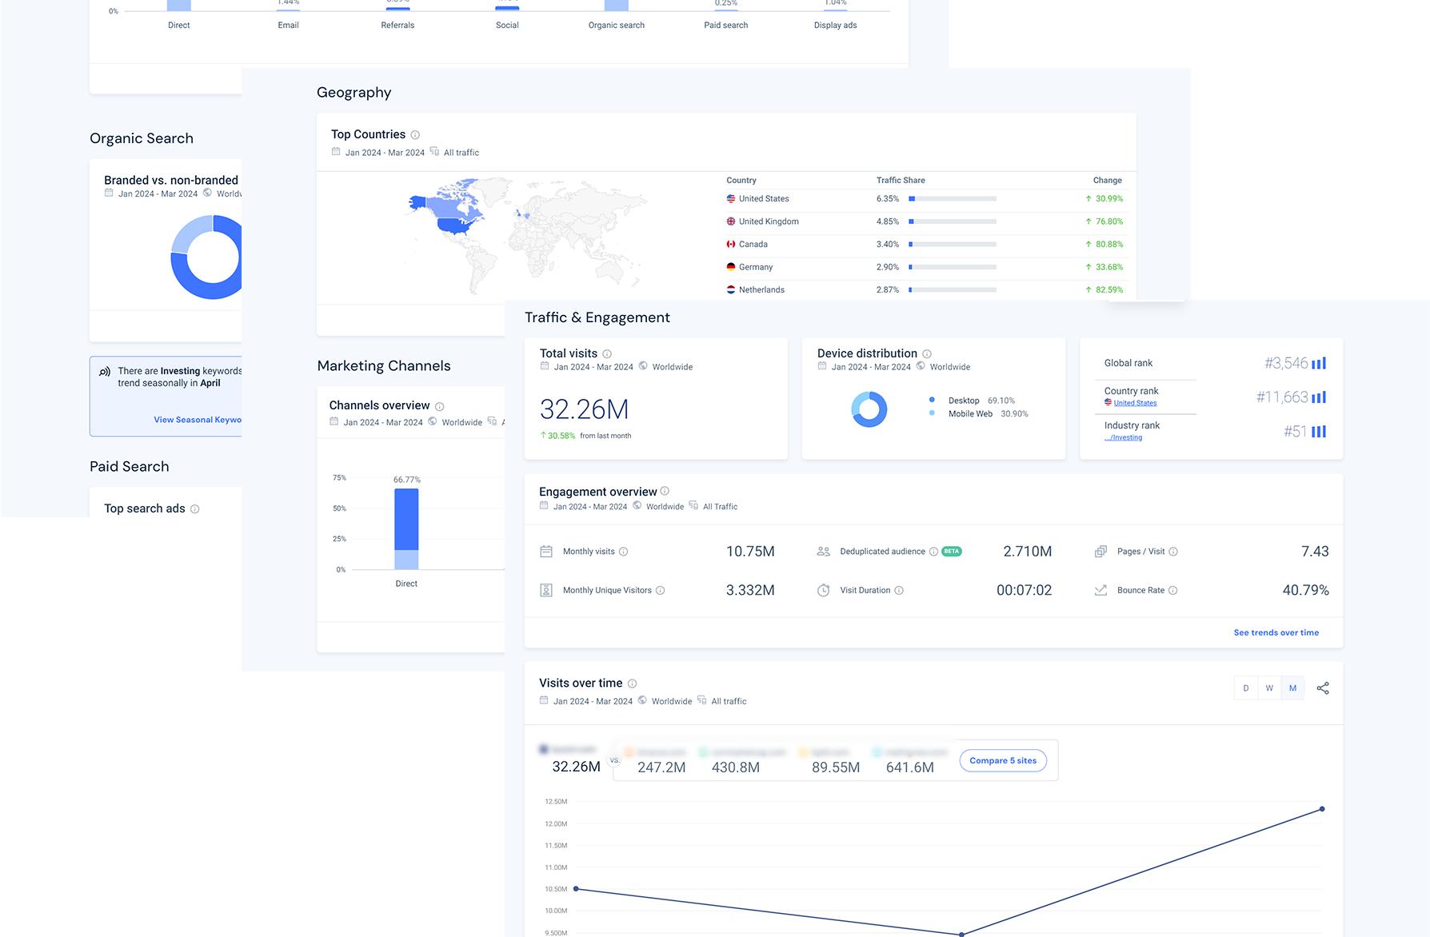
Task: Click the Desktop legend color dot
Action: (x=932, y=400)
